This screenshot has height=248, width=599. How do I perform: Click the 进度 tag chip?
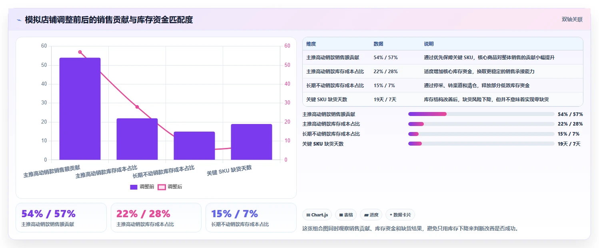pyautogui.click(x=371, y=215)
